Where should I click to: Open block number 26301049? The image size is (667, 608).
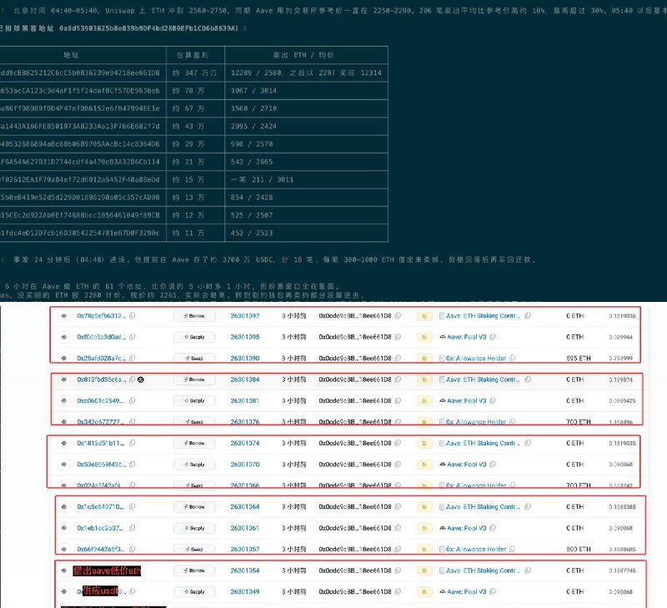tap(245, 591)
